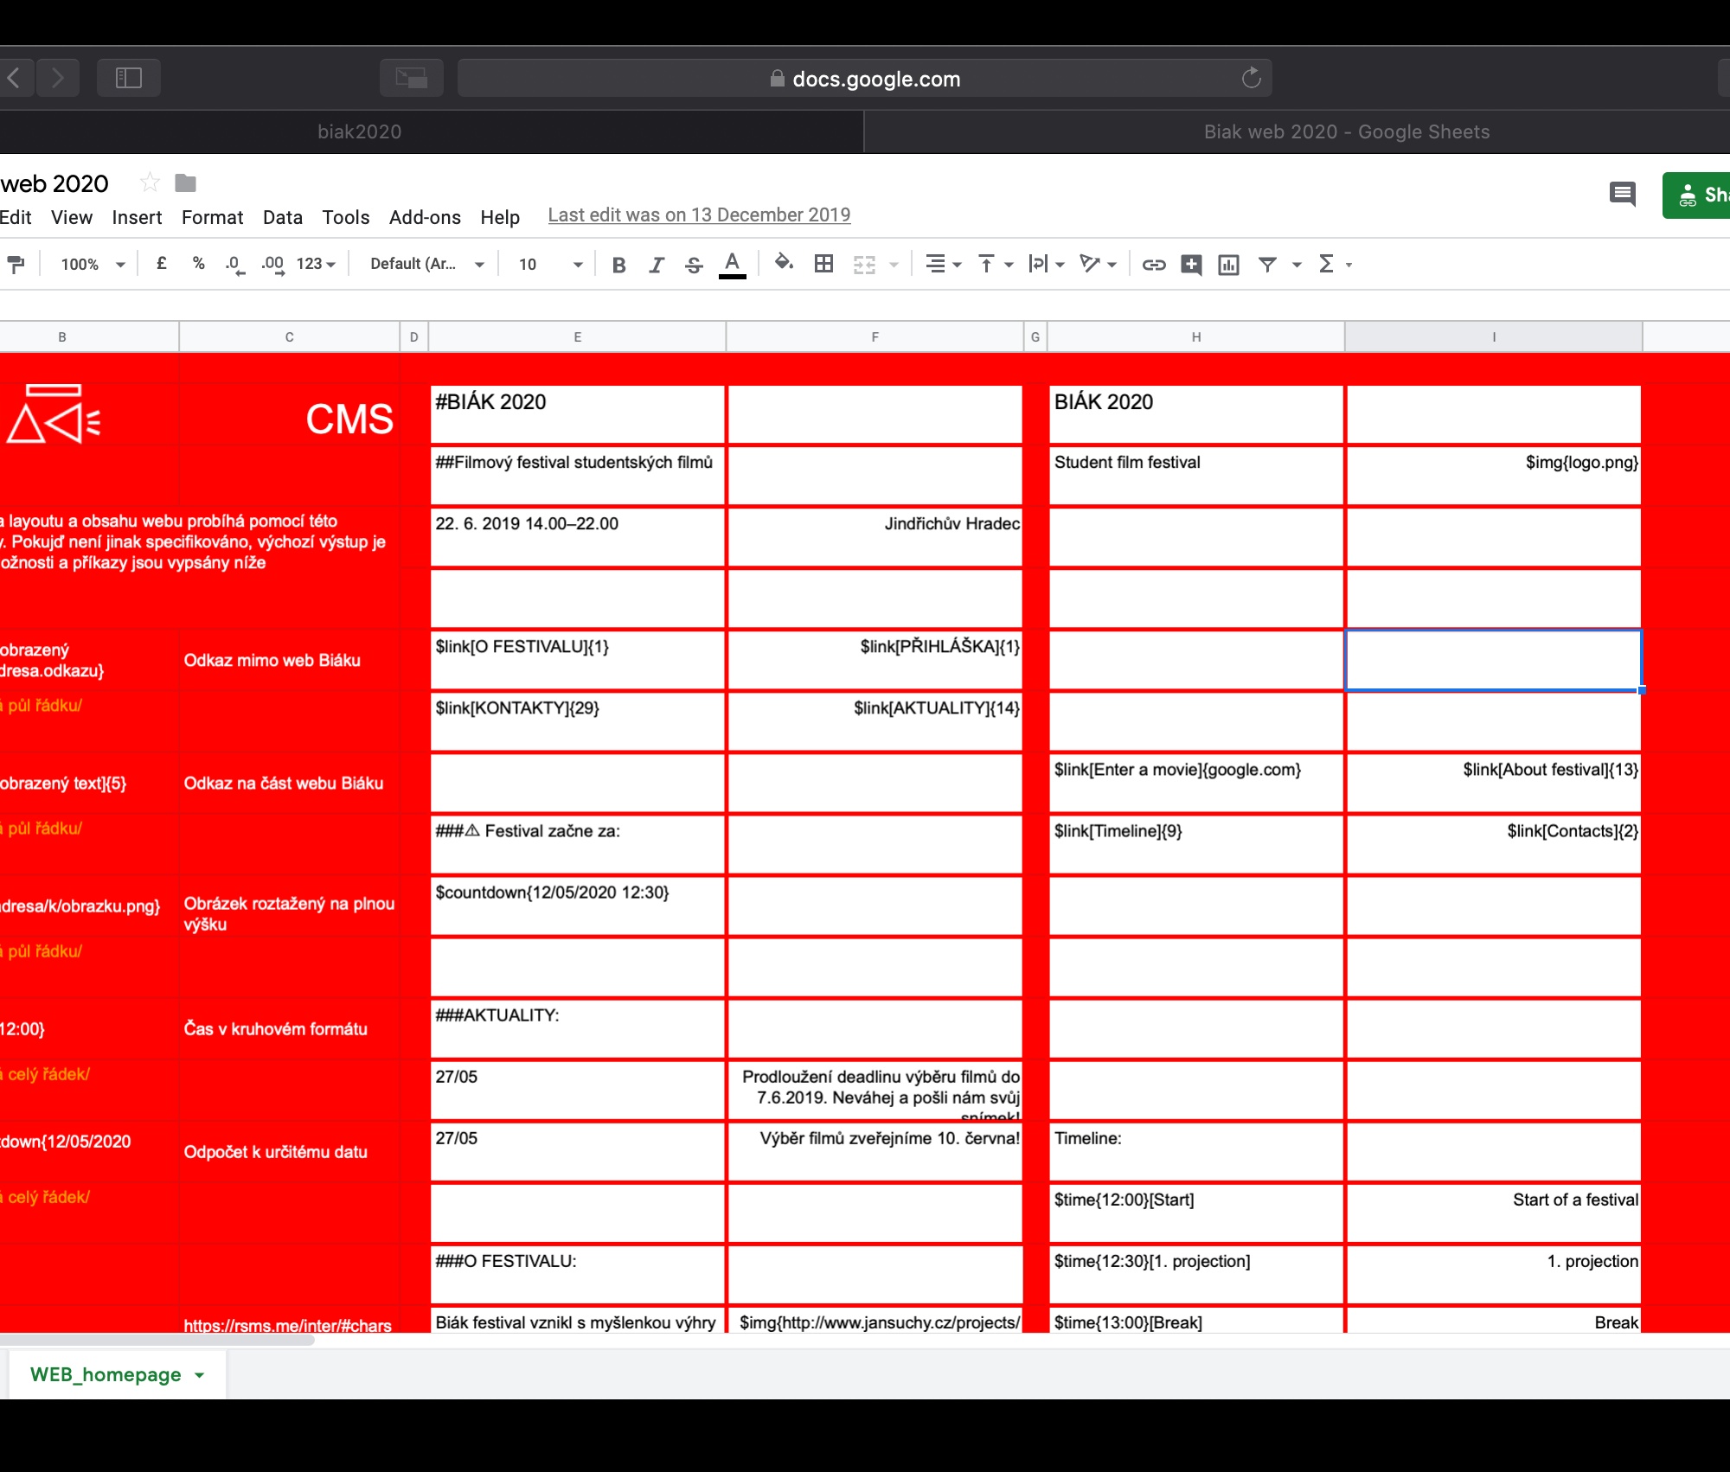Open functions sigma menu

coord(1334,264)
